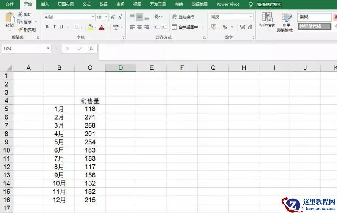Increase decimal places

click(x=242, y=27)
